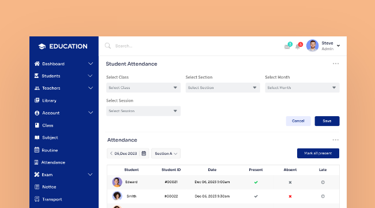Click the Dashboard home icon
375x208 pixels.
pos(37,64)
